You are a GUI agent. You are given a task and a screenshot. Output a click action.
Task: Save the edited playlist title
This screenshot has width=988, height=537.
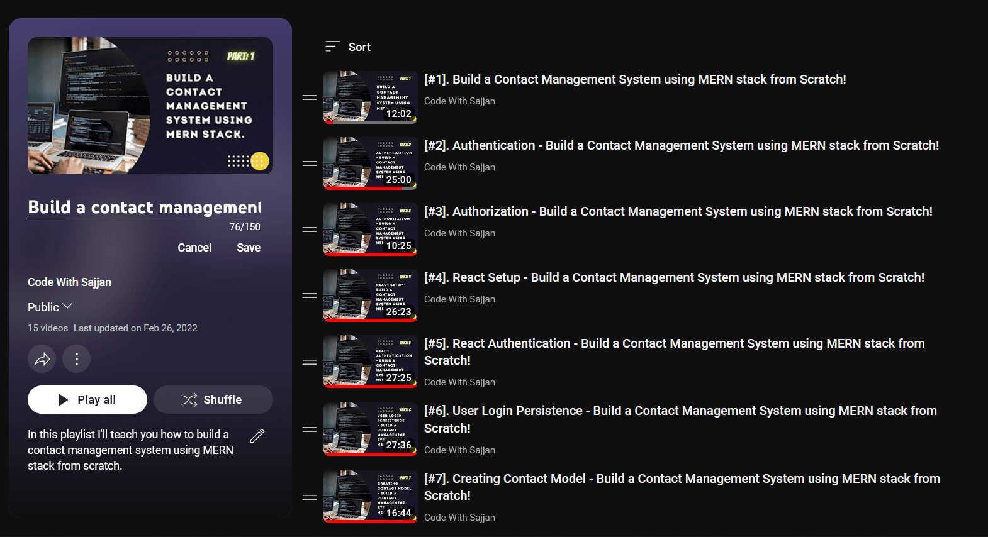click(248, 248)
